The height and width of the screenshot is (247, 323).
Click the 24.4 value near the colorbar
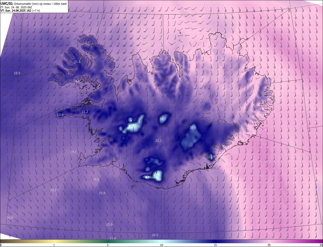[10, 218]
